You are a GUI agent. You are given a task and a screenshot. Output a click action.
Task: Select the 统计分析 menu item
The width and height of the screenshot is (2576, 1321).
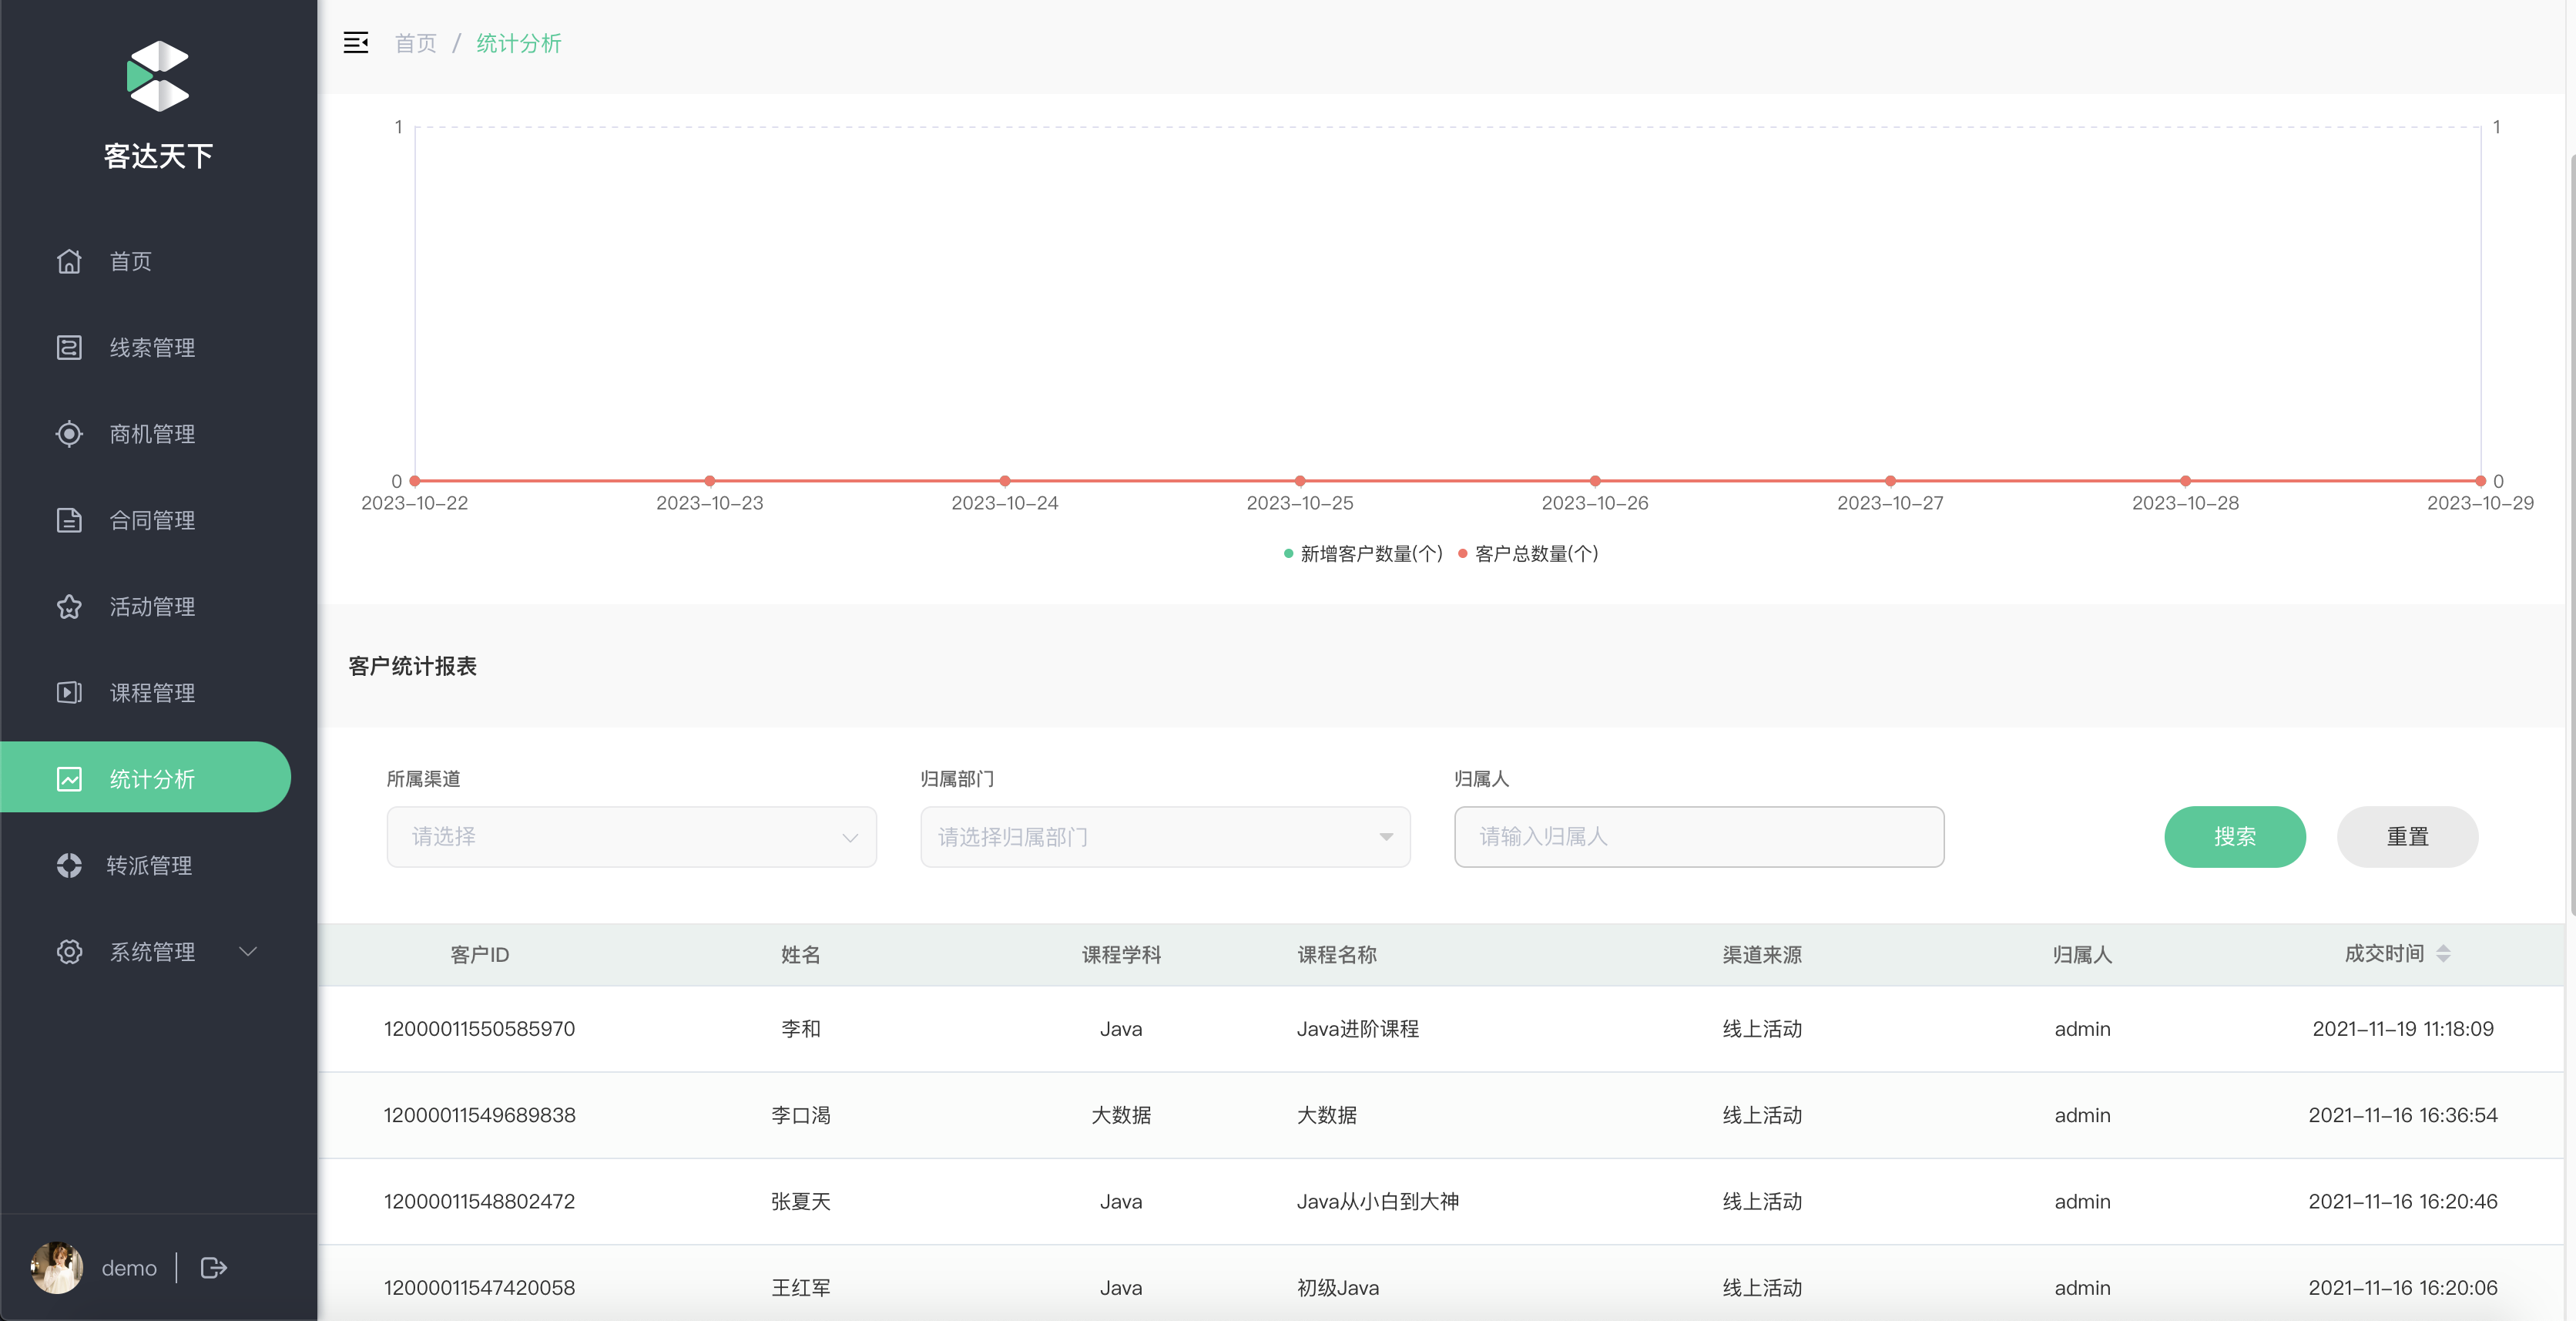[145, 778]
